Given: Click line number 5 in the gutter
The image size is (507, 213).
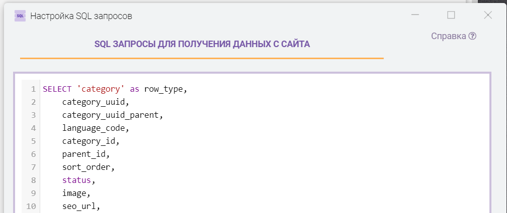Looking at the screenshot, I should click(33, 141).
